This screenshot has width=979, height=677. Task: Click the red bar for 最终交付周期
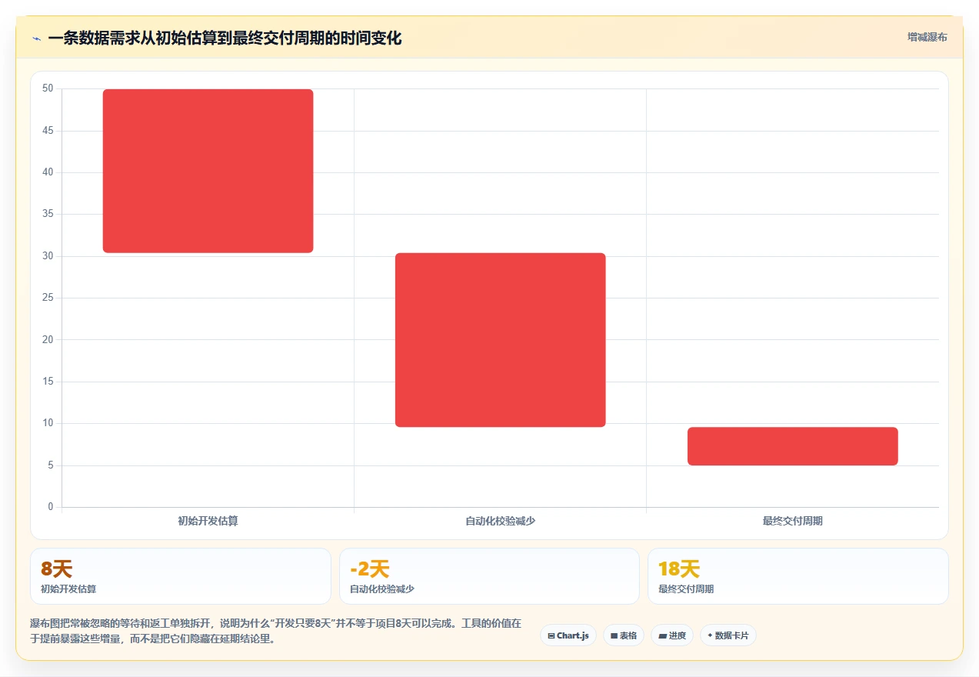pos(793,446)
